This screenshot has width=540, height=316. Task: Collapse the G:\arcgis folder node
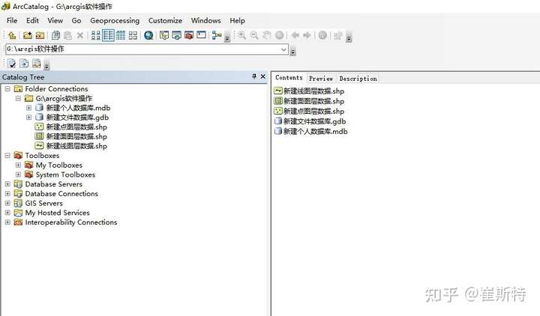pyautogui.click(x=18, y=98)
